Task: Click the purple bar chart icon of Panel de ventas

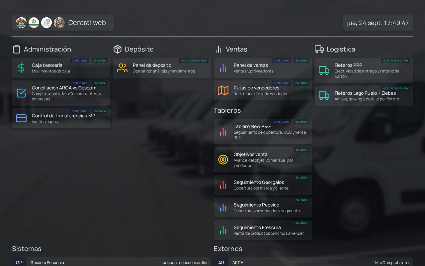Action: pos(223,68)
